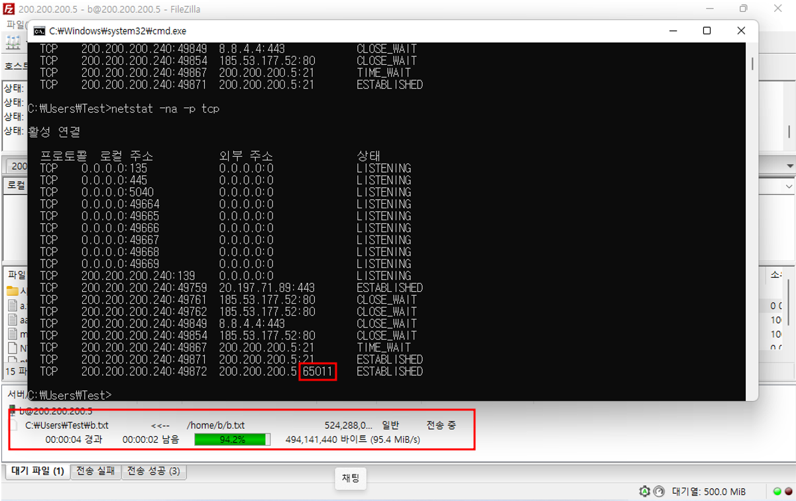Screen dimensions: 796x501
Task: Minimize the cmd.exe window
Action: (x=673, y=31)
